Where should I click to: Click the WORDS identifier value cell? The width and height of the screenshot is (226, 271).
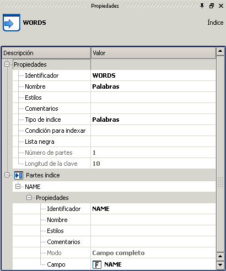[153, 75]
